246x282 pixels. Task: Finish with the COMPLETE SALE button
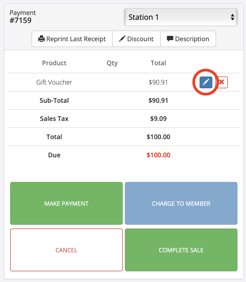tap(181, 250)
